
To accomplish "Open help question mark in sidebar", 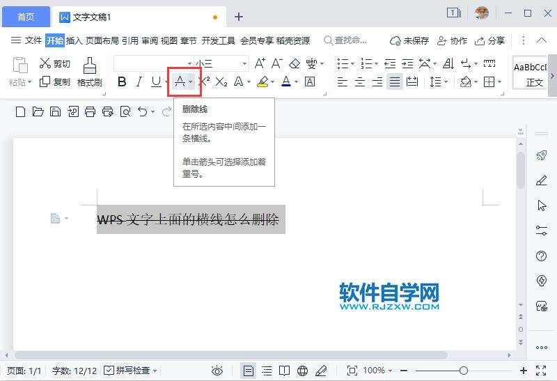I will [x=542, y=256].
